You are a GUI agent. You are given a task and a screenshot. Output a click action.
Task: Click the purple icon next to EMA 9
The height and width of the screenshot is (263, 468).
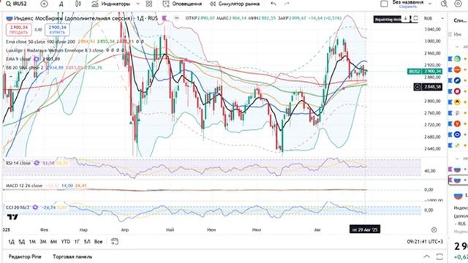click(37, 59)
